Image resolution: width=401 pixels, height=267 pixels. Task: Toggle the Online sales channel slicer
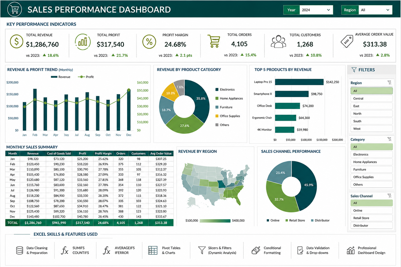coord(371,210)
